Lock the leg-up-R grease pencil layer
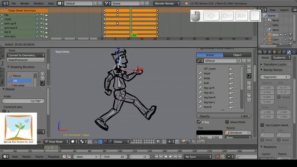This screenshot has height=167, width=297. tap(231, 88)
